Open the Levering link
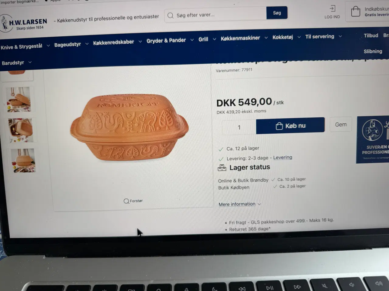This screenshot has height=291, width=389. 283,157
